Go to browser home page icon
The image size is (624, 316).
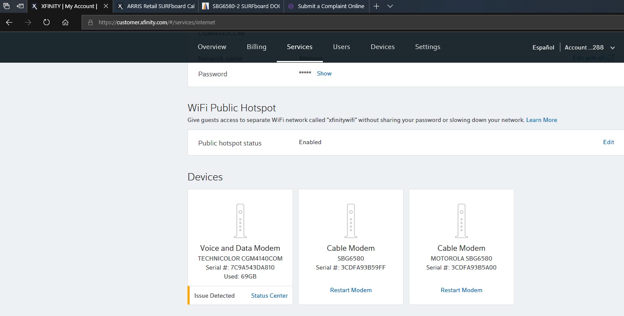coord(65,23)
